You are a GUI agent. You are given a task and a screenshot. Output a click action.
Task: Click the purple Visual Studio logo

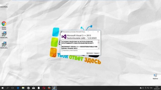[64, 37]
